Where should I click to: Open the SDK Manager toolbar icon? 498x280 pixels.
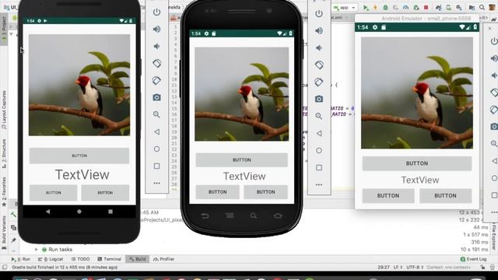coord(459,8)
